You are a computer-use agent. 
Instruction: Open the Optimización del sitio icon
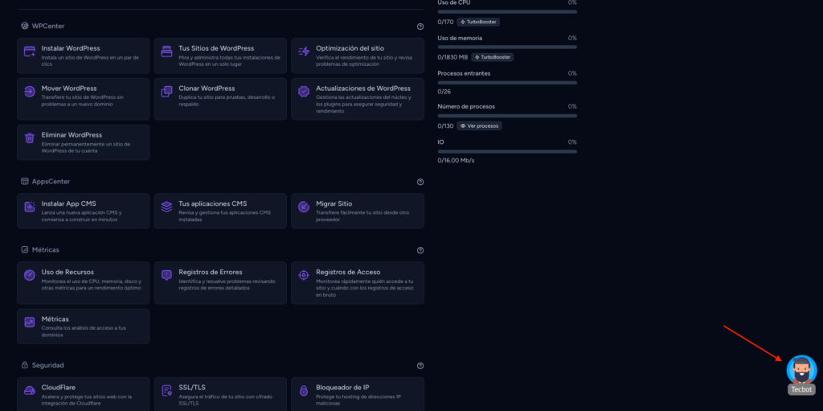(x=304, y=51)
